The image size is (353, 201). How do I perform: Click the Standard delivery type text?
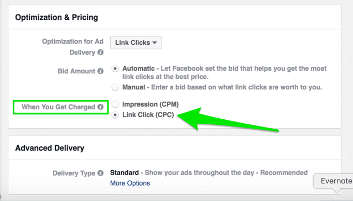pos(124,172)
